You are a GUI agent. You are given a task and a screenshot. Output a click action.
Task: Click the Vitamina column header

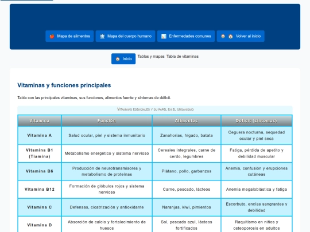(x=40, y=121)
